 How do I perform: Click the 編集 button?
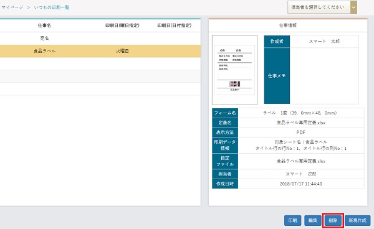click(x=312, y=220)
